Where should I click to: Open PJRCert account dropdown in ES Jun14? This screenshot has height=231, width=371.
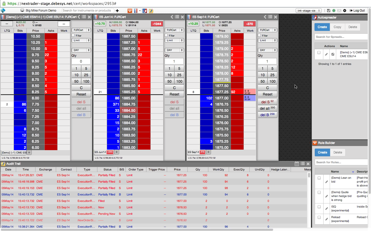[174, 30]
